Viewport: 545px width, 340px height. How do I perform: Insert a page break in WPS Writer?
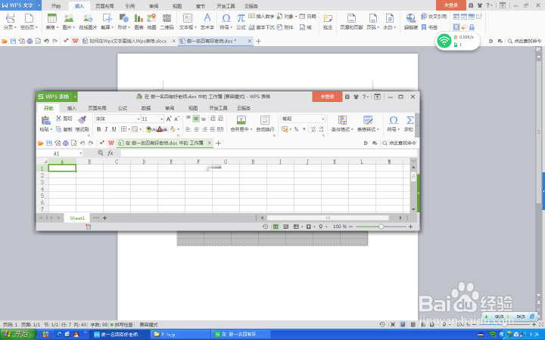10,21
